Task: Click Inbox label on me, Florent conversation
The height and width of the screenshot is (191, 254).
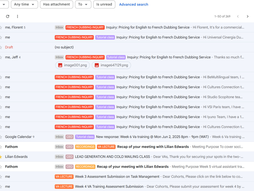Action: [x=59, y=28]
